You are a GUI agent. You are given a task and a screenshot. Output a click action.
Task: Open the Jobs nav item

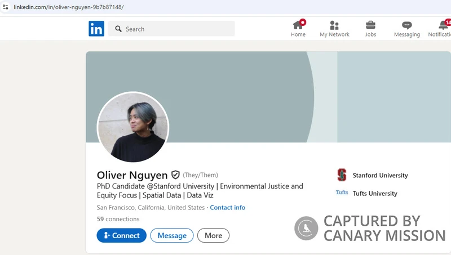coord(370,29)
